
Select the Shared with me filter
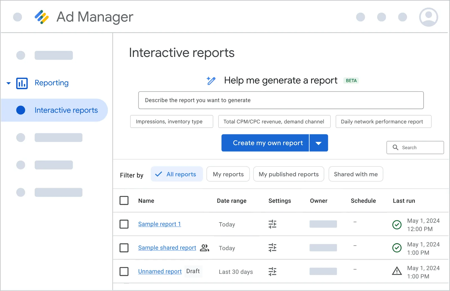356,174
